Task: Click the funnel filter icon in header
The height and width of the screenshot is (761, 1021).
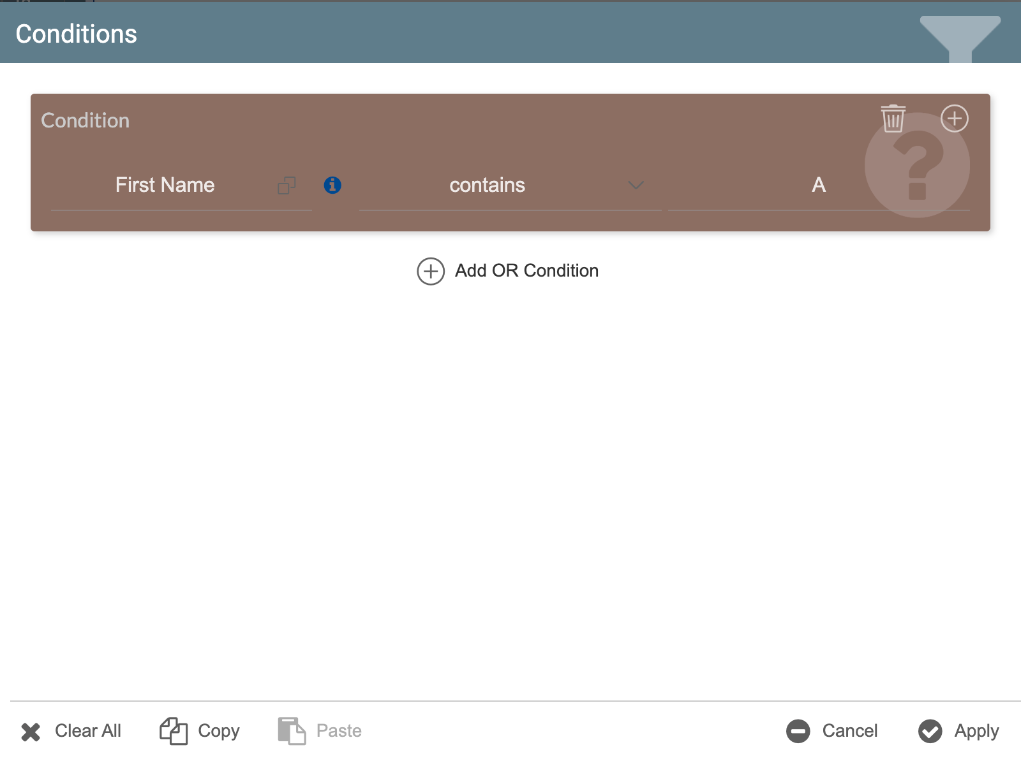Action: coord(959,38)
